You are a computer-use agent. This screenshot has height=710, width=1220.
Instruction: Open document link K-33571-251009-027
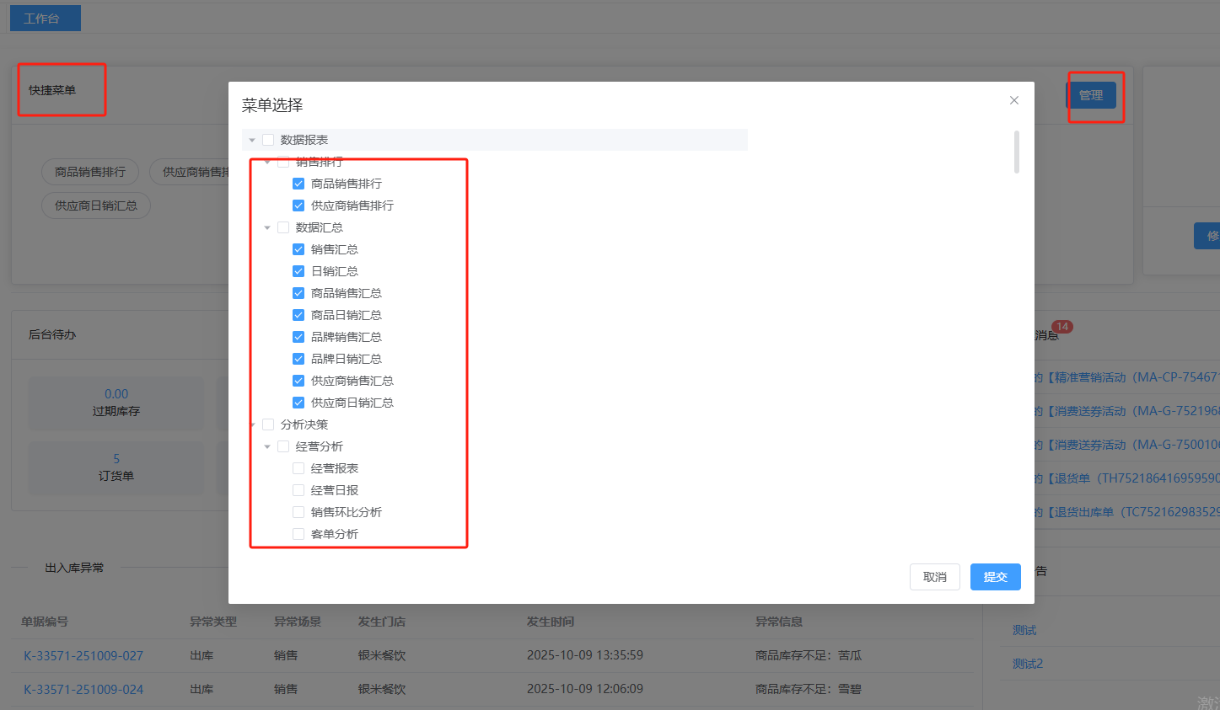tap(83, 655)
